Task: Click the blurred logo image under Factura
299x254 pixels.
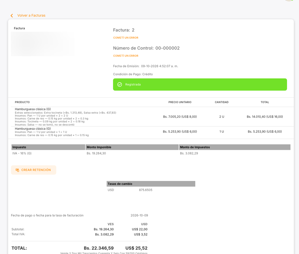Action: 43,44
